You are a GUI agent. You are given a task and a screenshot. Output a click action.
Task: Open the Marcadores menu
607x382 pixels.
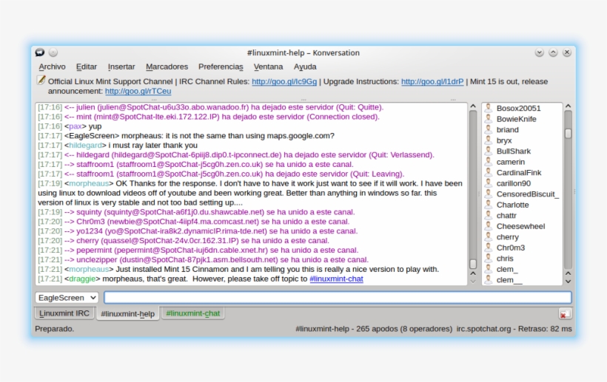point(167,66)
